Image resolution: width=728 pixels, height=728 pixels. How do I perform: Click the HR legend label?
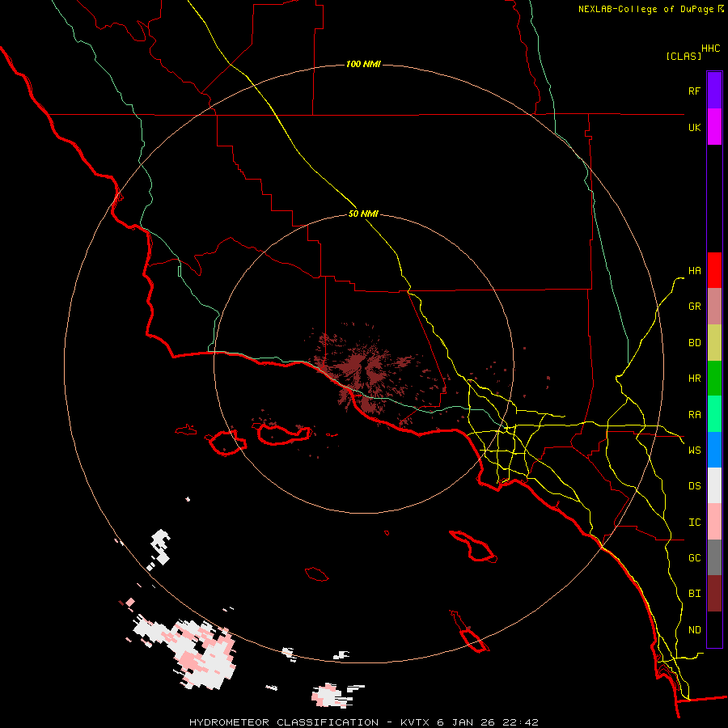[694, 379]
